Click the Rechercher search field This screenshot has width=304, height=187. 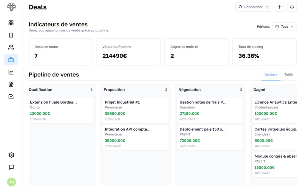[253, 7]
